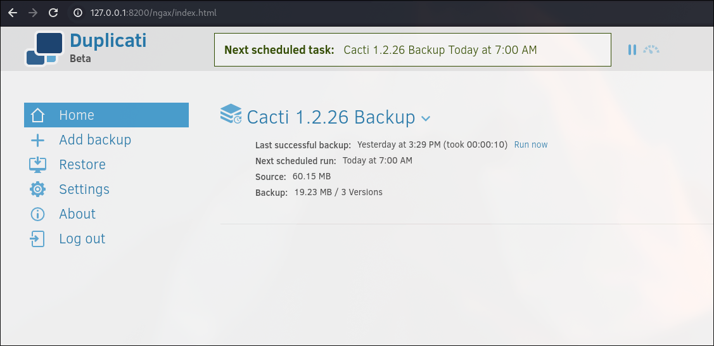Viewport: 714px width, 346px height.
Task: Open the Cacti 1.2.26 Backup title
Action: pyautogui.click(x=331, y=117)
